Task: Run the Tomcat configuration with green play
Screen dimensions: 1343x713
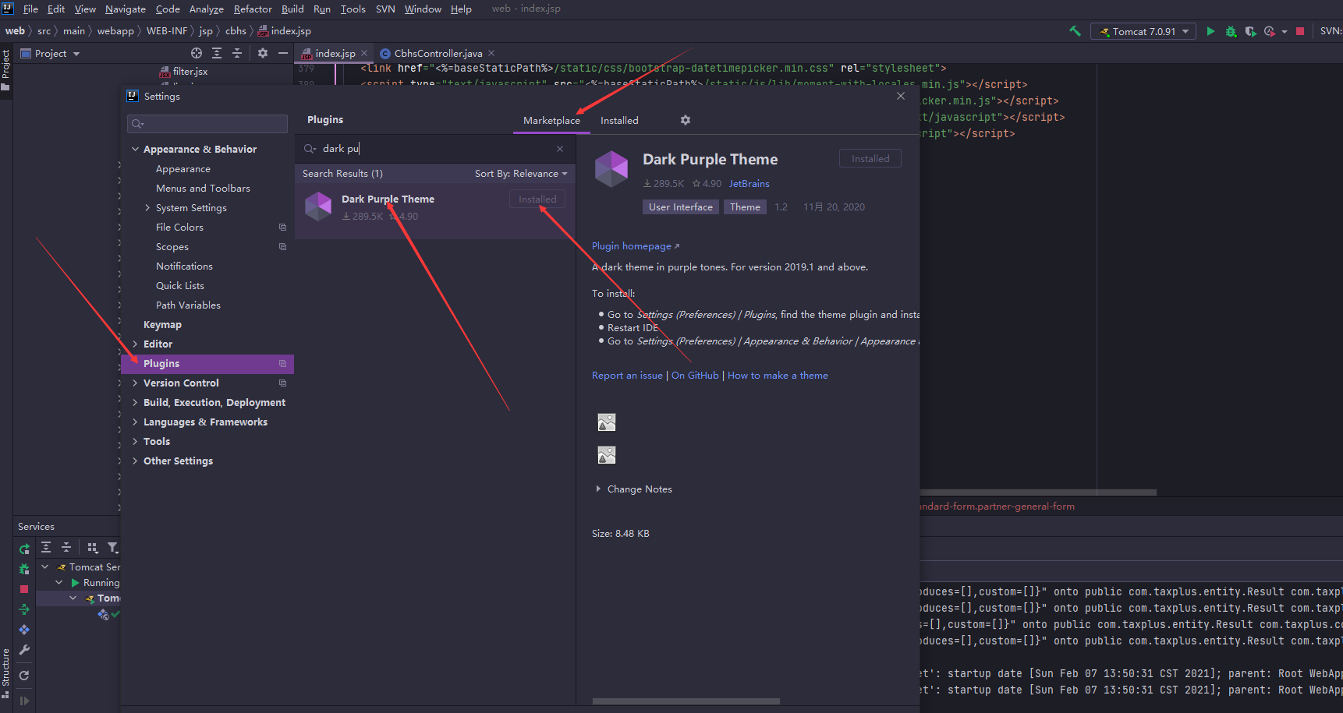Action: point(1210,31)
